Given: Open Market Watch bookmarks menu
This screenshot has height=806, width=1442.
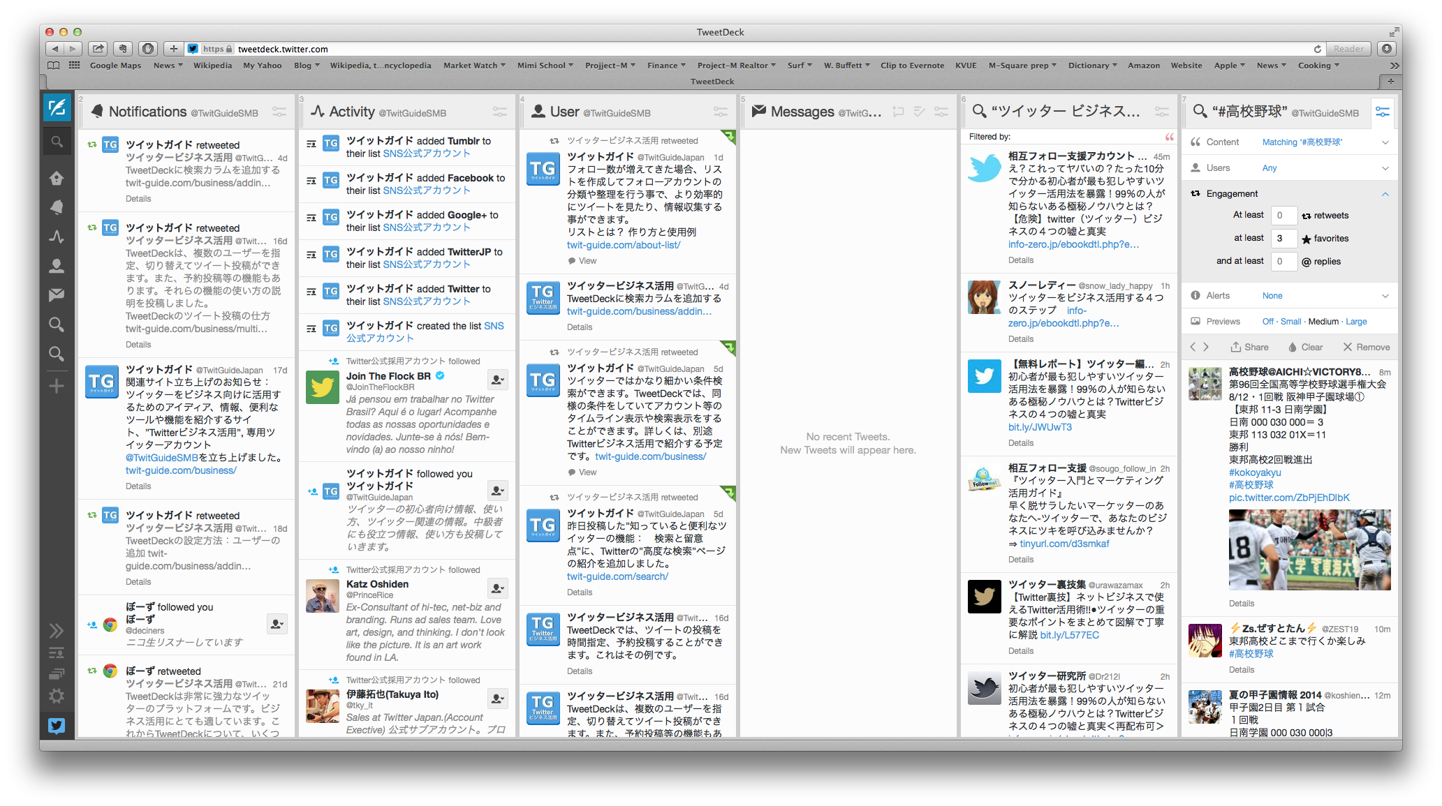Looking at the screenshot, I should pos(474,66).
